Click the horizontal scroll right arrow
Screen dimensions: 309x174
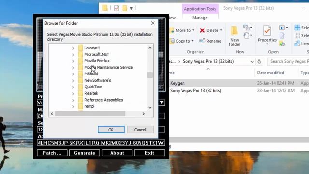pos(144,114)
